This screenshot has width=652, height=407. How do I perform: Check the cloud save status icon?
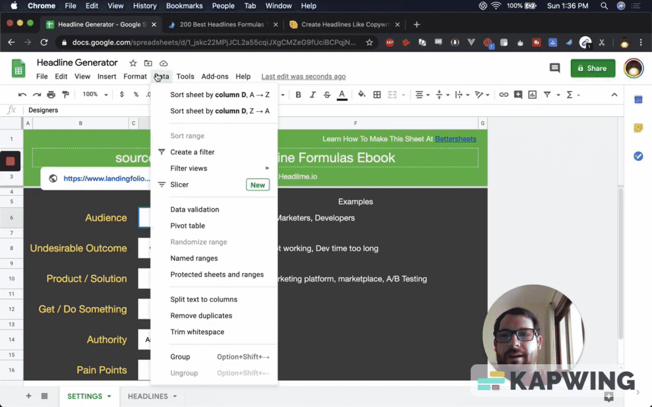pos(164,63)
